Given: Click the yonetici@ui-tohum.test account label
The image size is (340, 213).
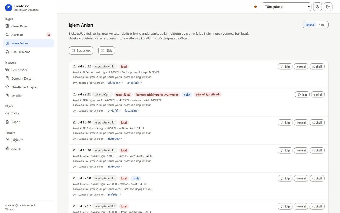Looking at the screenshot, I should tap(20, 205).
